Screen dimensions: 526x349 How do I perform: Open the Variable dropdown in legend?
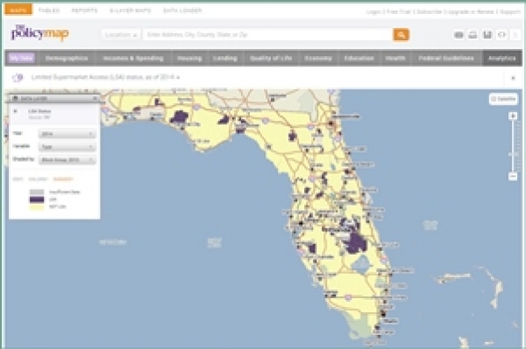click(x=68, y=147)
